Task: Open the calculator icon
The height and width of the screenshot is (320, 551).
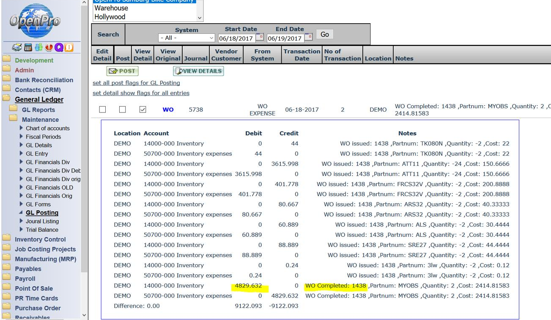Action: click(x=29, y=47)
